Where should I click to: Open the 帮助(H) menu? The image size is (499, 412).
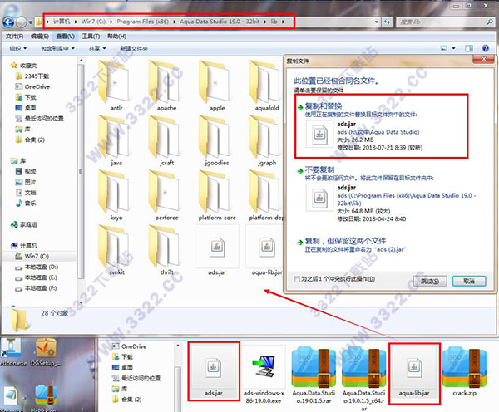(x=116, y=37)
